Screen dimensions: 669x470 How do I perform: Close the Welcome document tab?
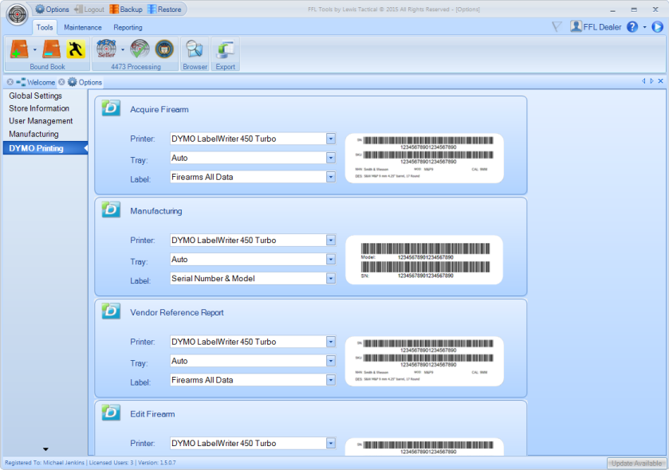10,82
